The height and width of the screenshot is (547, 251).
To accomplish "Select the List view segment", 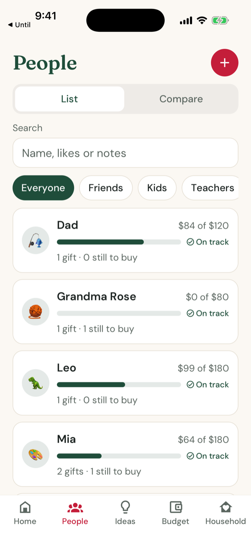I will click(x=69, y=99).
